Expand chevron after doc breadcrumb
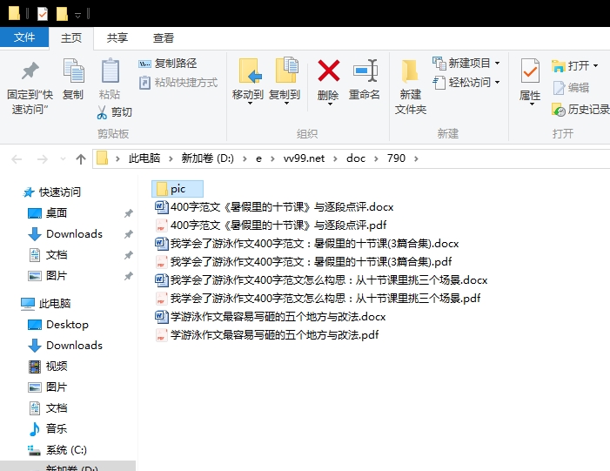The height and width of the screenshot is (471, 610). (376, 158)
